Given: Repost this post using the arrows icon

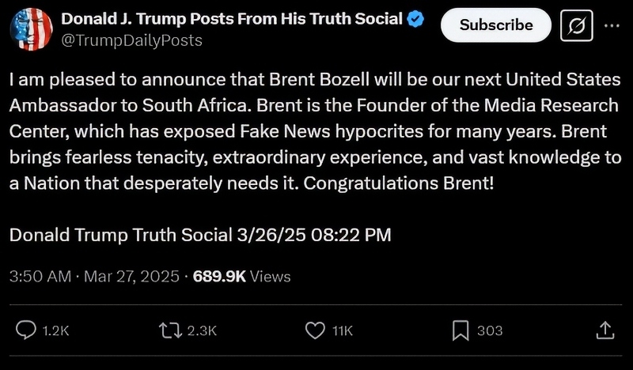Looking at the screenshot, I should pos(170,330).
